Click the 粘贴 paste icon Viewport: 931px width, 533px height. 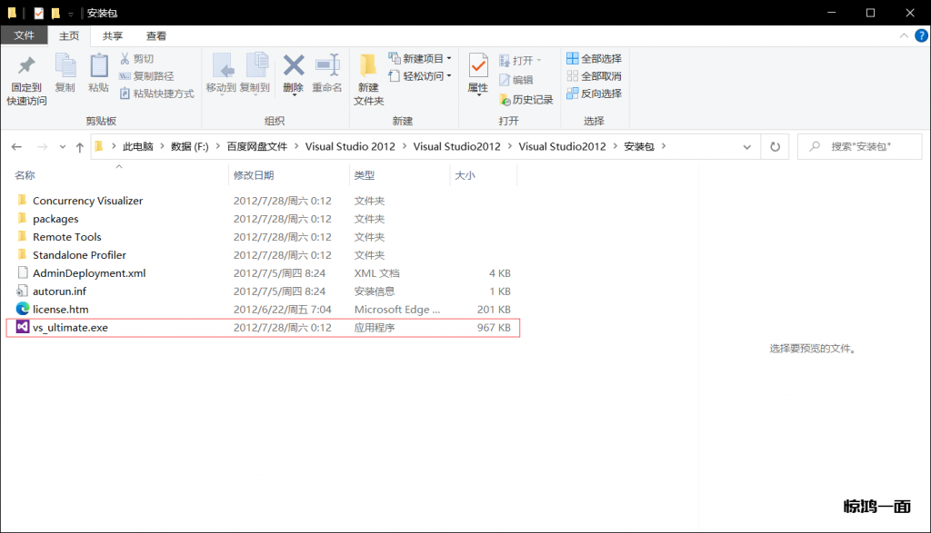pyautogui.click(x=98, y=66)
